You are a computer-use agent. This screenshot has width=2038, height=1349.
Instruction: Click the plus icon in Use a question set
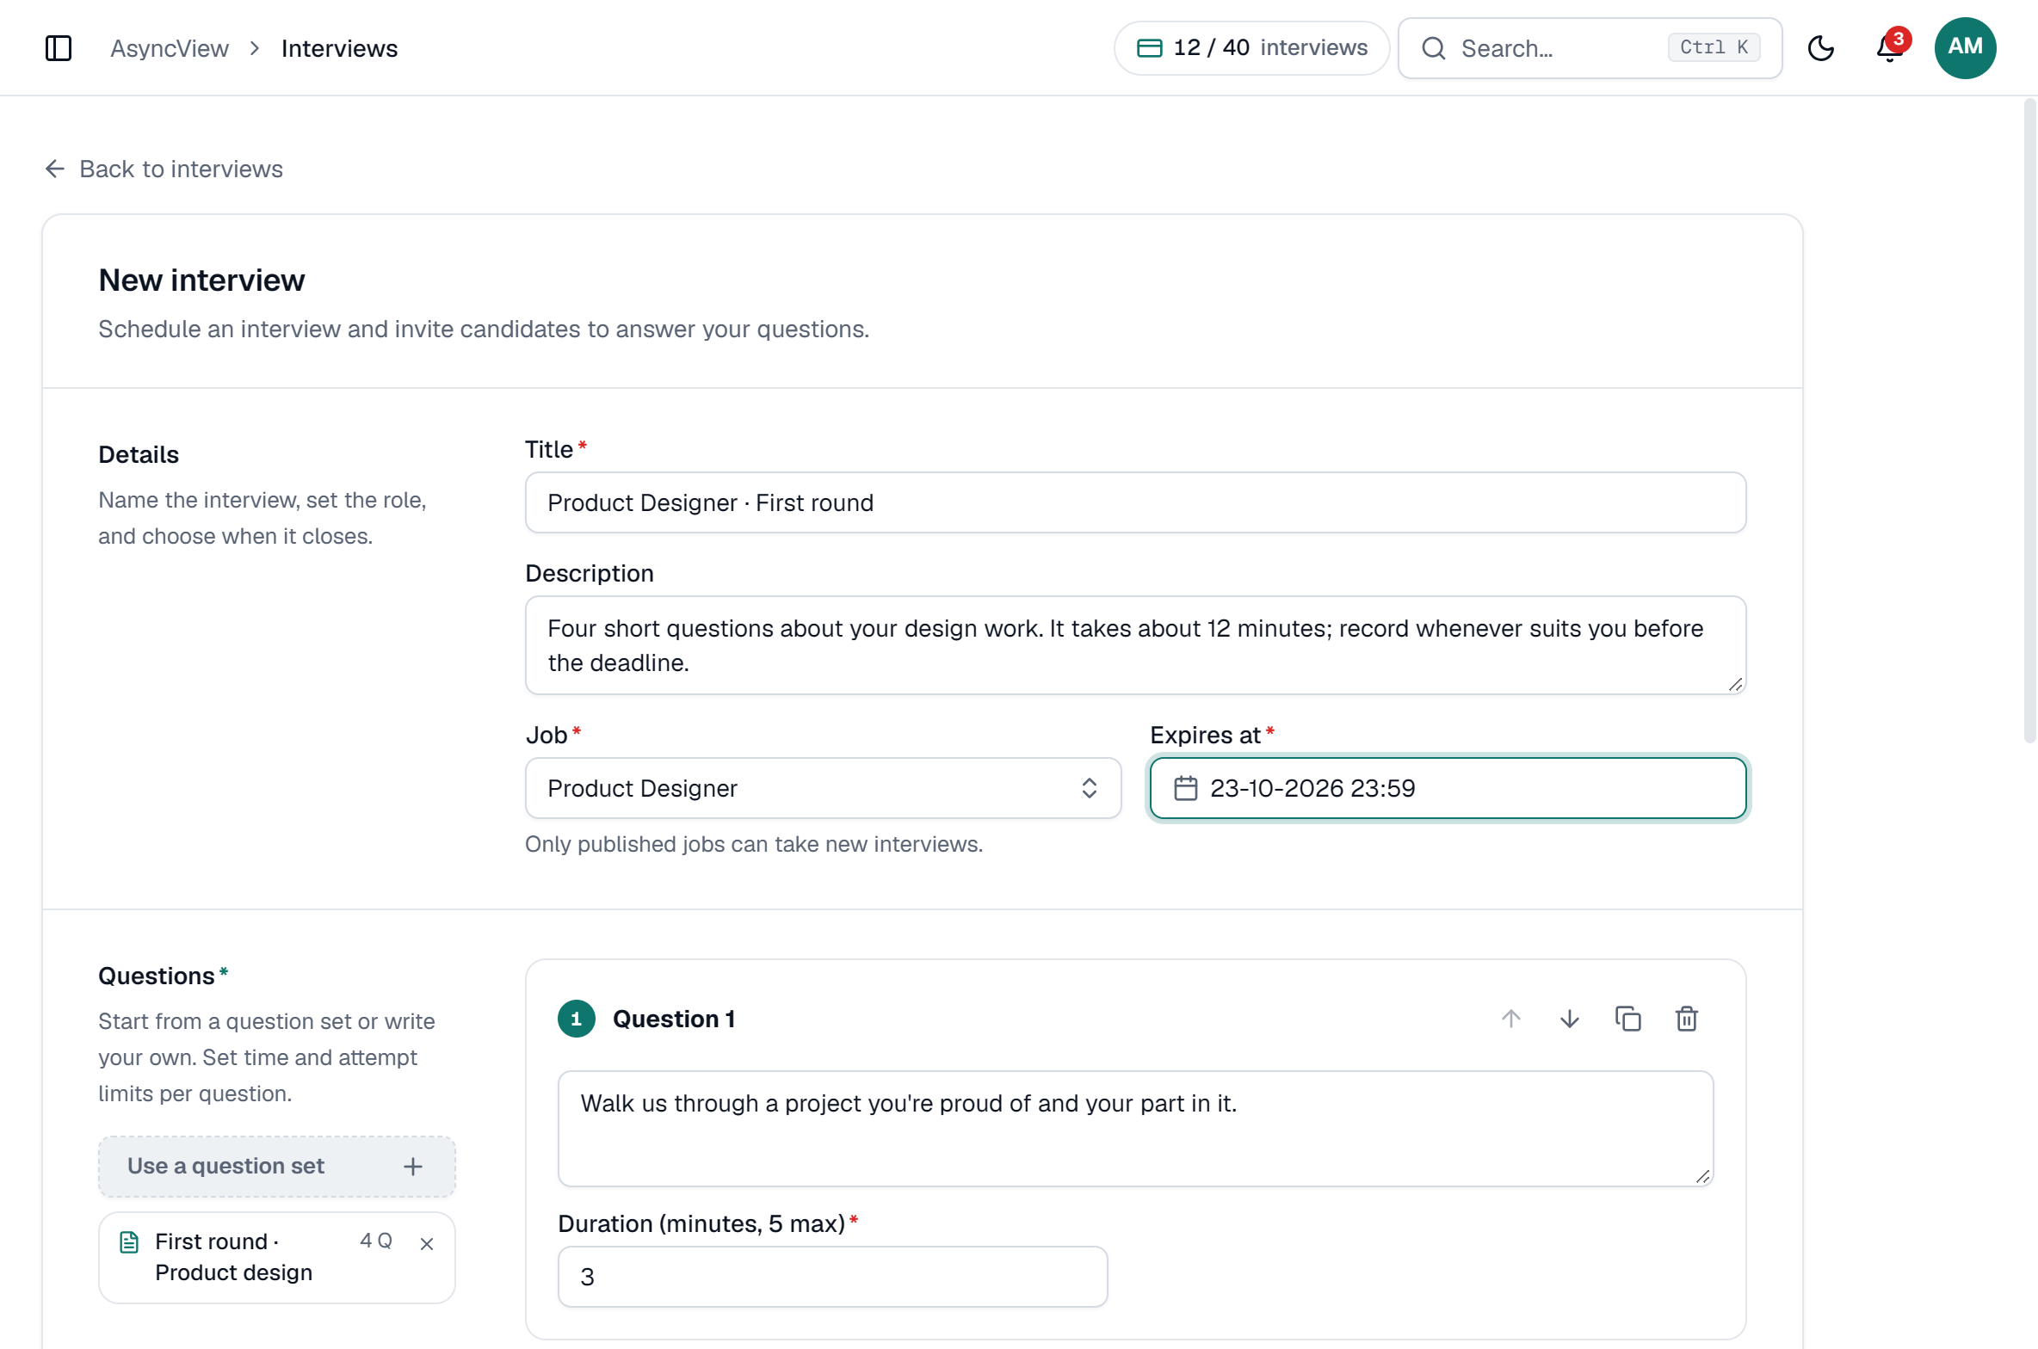pos(413,1167)
